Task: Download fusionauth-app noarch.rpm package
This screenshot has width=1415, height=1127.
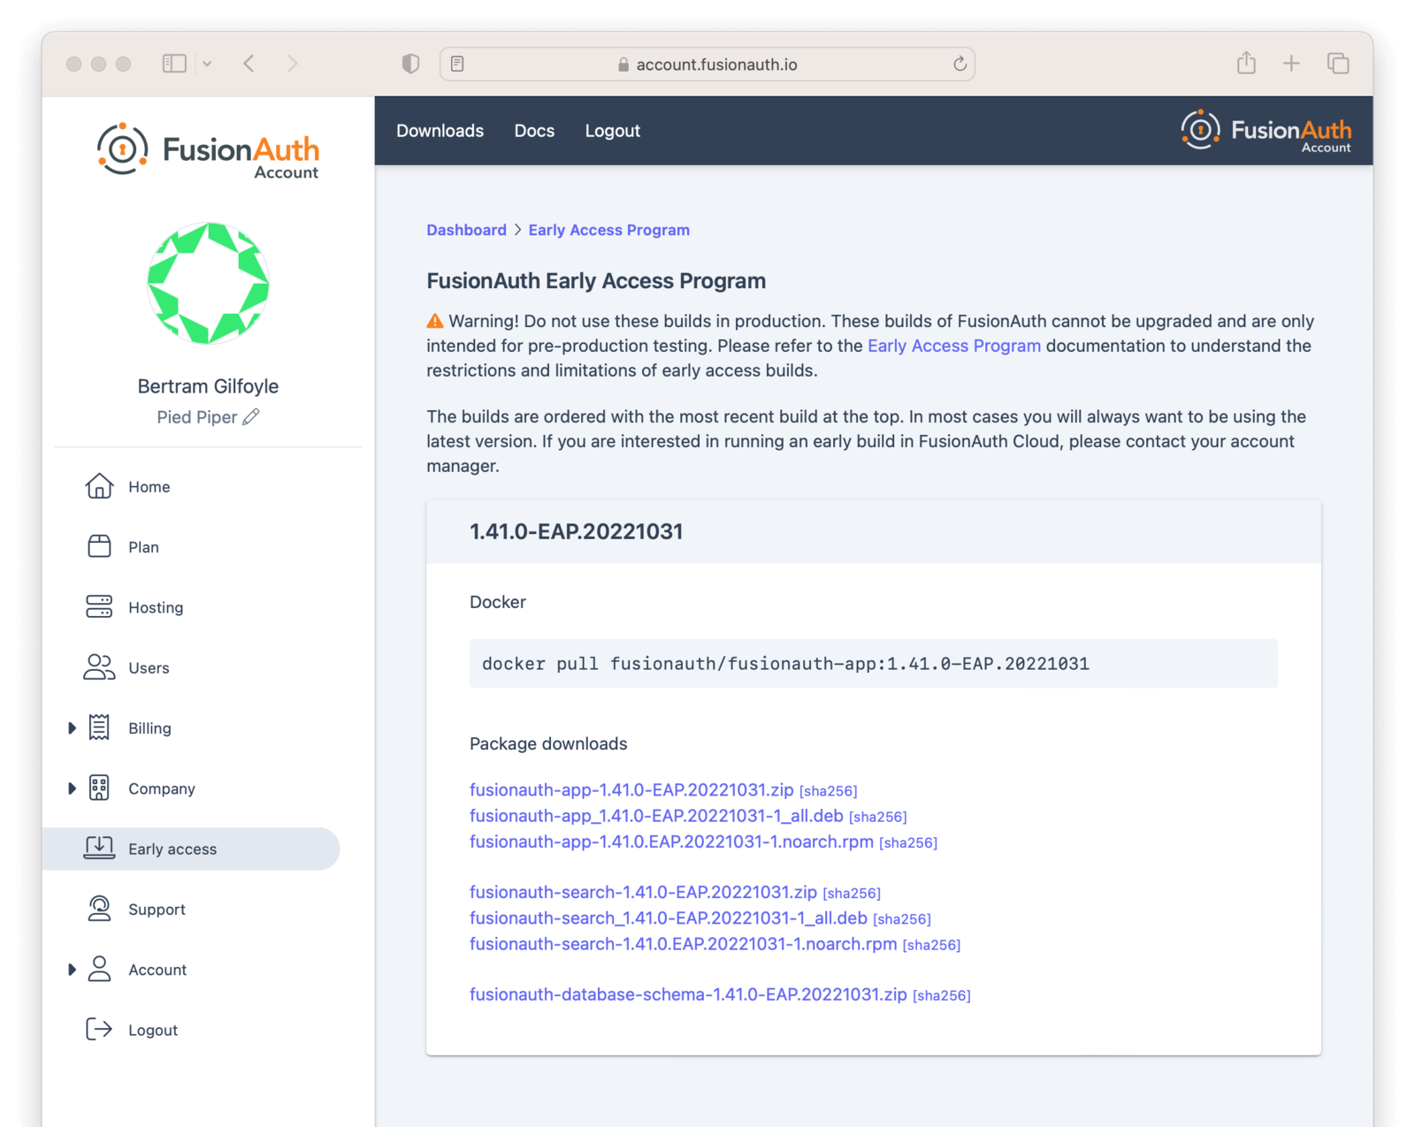Action: tap(671, 841)
